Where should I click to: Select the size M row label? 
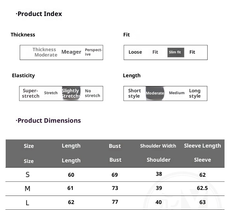coord(28,189)
